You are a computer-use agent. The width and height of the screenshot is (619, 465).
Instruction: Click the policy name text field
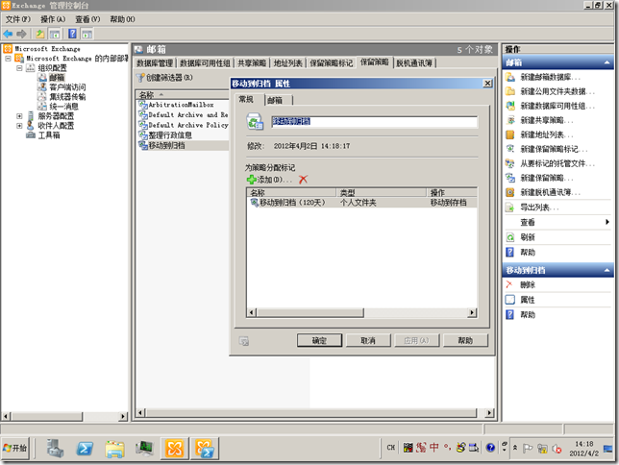tap(373, 122)
